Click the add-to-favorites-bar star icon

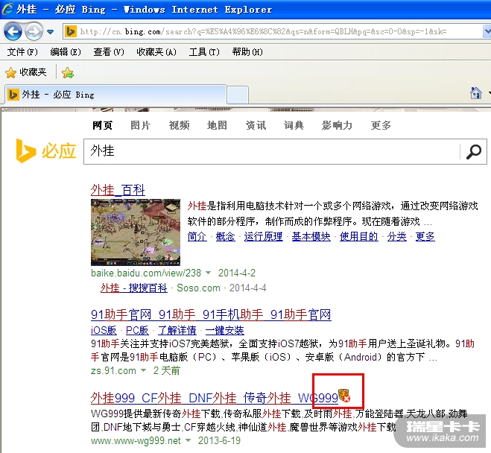pos(68,73)
